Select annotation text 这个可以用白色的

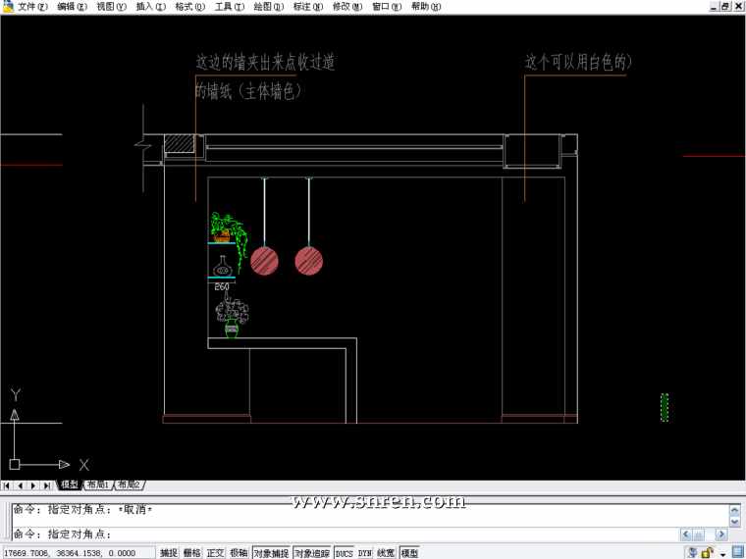(578, 62)
